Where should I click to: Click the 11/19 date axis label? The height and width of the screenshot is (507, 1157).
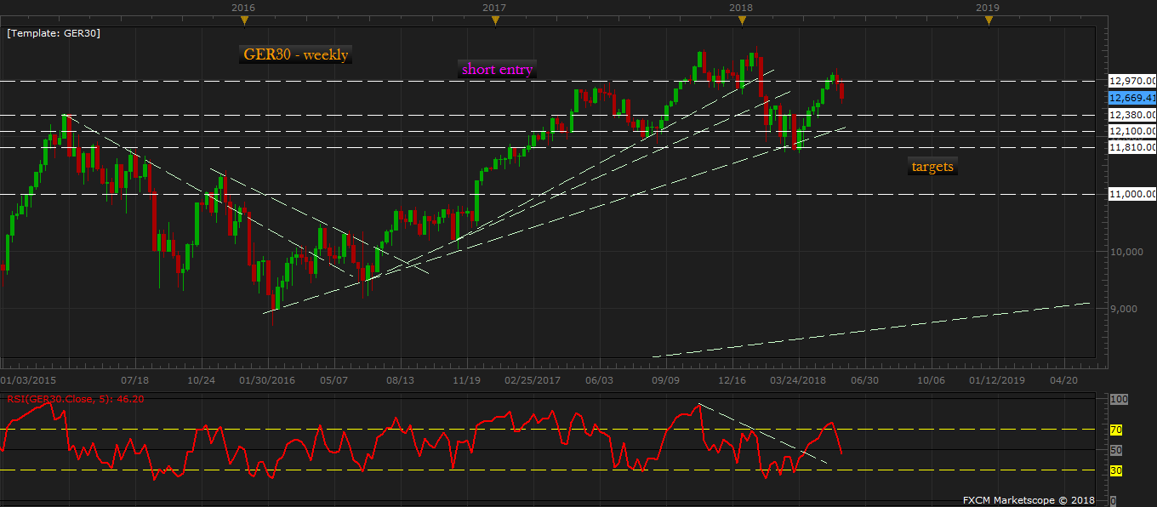pyautogui.click(x=466, y=380)
